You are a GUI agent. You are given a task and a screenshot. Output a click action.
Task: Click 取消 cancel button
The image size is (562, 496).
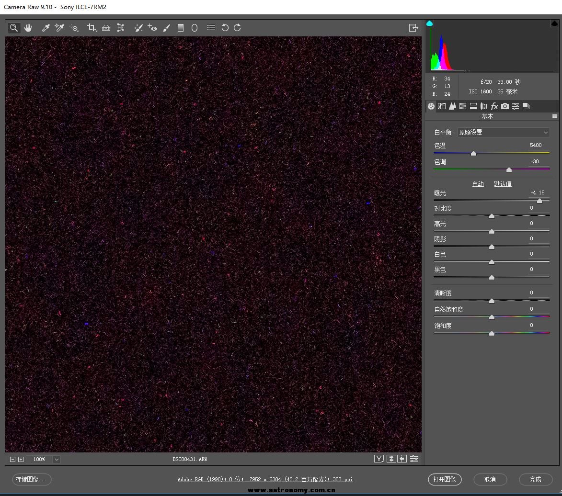490,480
